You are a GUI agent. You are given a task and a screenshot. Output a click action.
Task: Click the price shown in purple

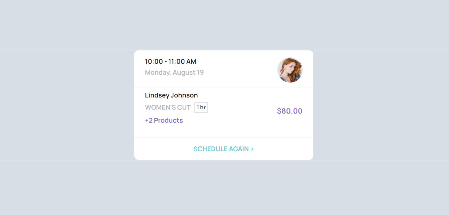(290, 111)
